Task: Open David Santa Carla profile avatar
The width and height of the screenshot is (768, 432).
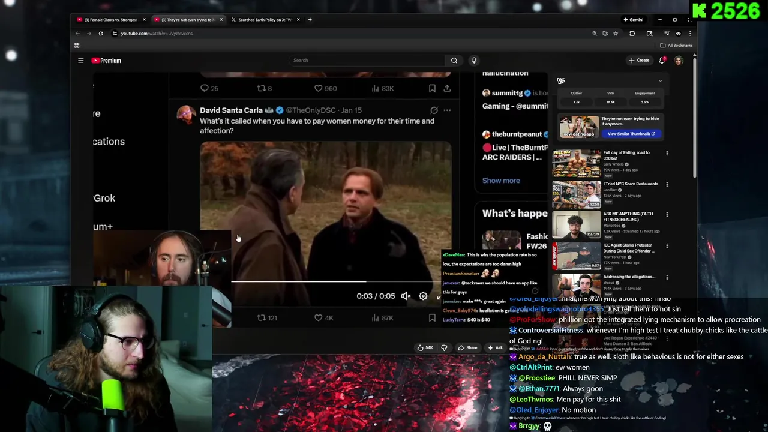Action: [x=186, y=115]
